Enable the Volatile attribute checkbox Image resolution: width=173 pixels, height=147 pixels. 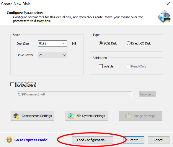click(x=101, y=66)
